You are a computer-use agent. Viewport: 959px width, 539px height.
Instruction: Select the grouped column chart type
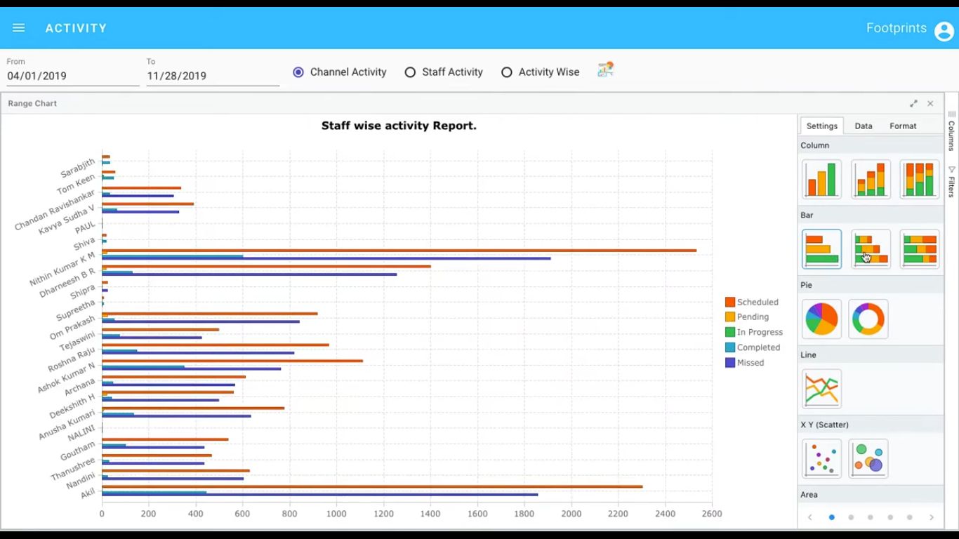pos(821,179)
